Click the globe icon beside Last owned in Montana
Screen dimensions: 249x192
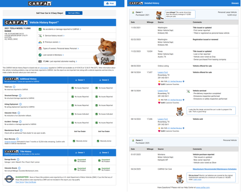tap(40, 55)
